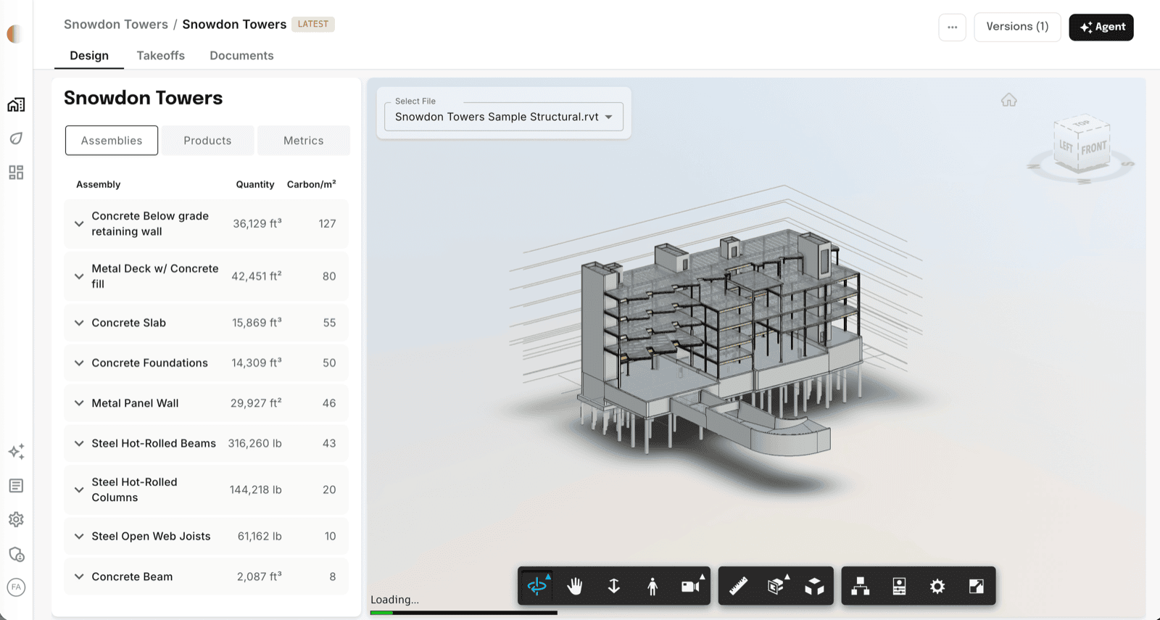This screenshot has width=1160, height=620.
Task: Open the leaf sustainability icon in sidebar
Action: 16,138
